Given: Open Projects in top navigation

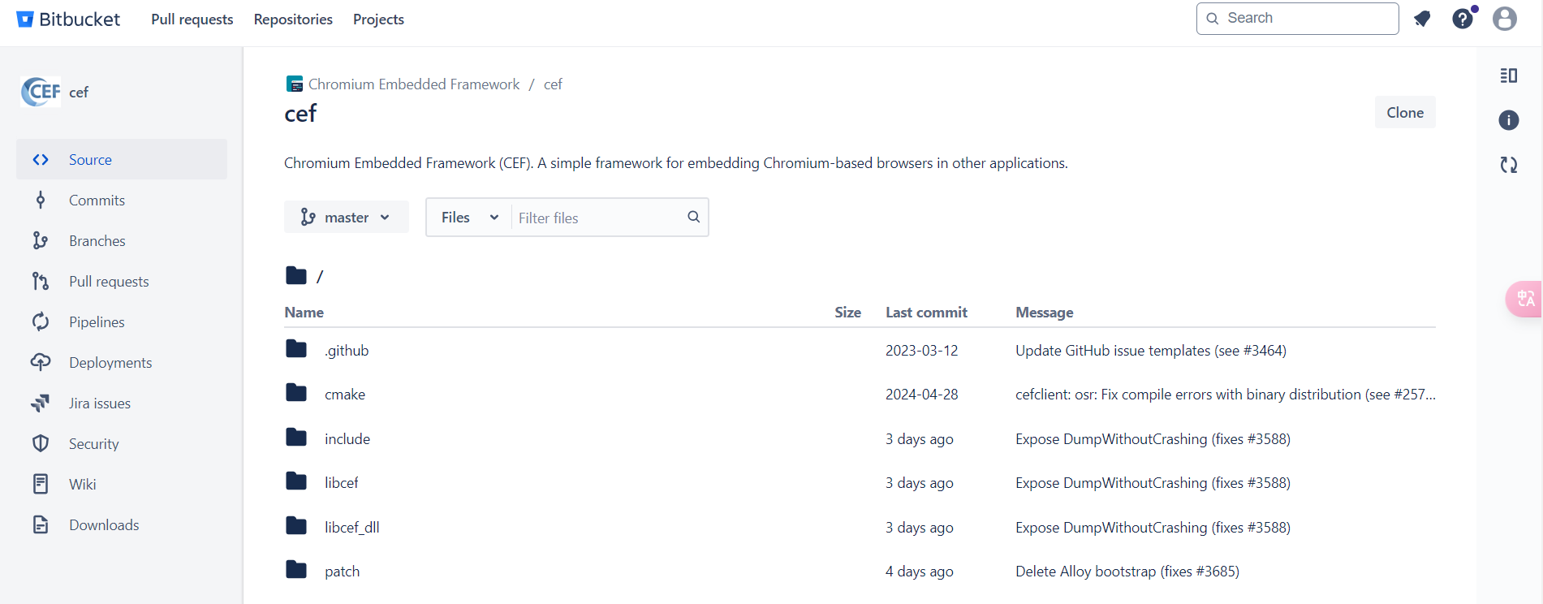Looking at the screenshot, I should click(x=378, y=19).
